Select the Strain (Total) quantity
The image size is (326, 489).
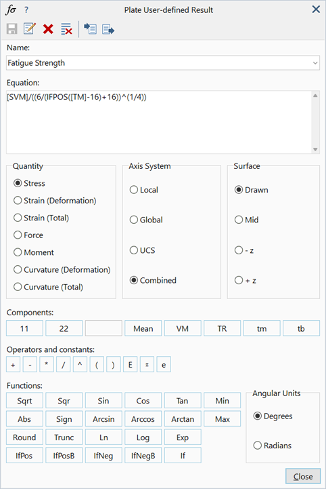(x=41, y=218)
